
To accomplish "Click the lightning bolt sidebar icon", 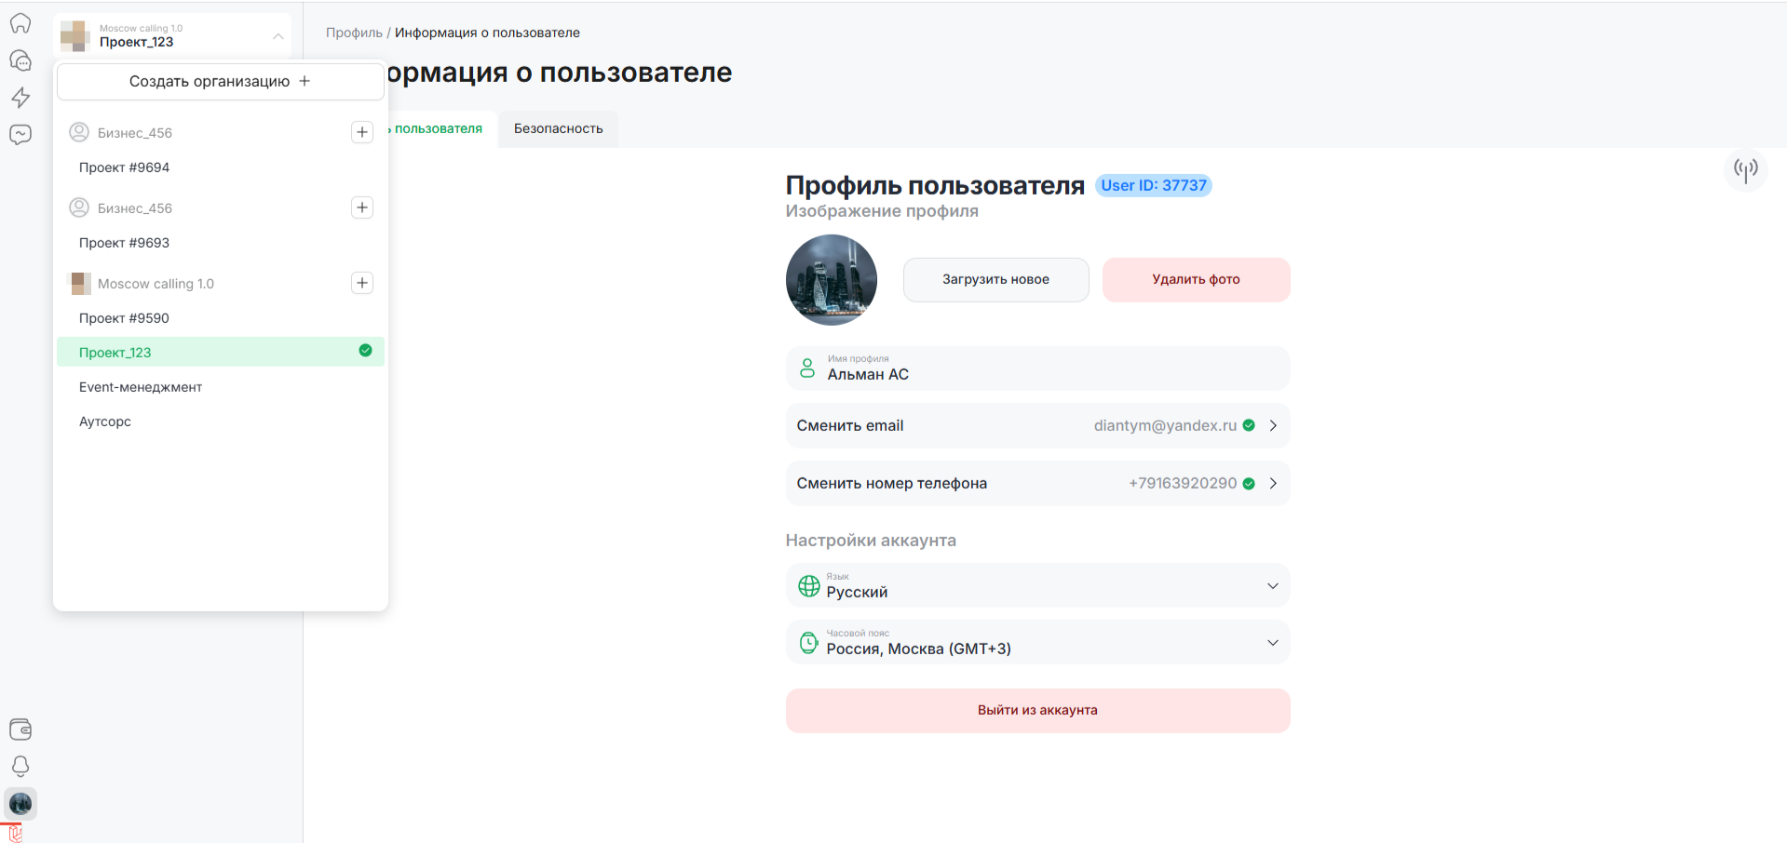I will click(20, 98).
